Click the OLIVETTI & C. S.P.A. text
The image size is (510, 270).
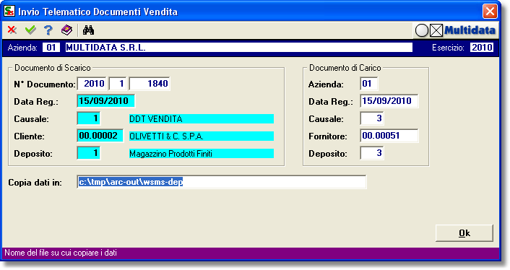pos(167,136)
